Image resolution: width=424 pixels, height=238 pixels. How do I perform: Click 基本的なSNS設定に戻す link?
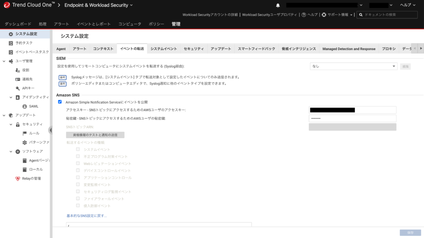tap(87, 216)
